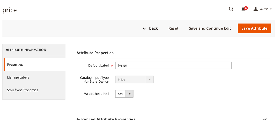Toggle the circular chevron for Advanced Attribute Properties
This screenshot has height=120, width=278.
tap(265, 119)
